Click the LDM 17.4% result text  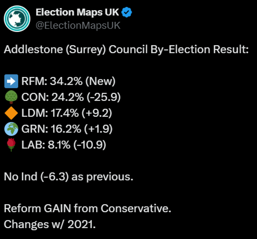pos(50,113)
